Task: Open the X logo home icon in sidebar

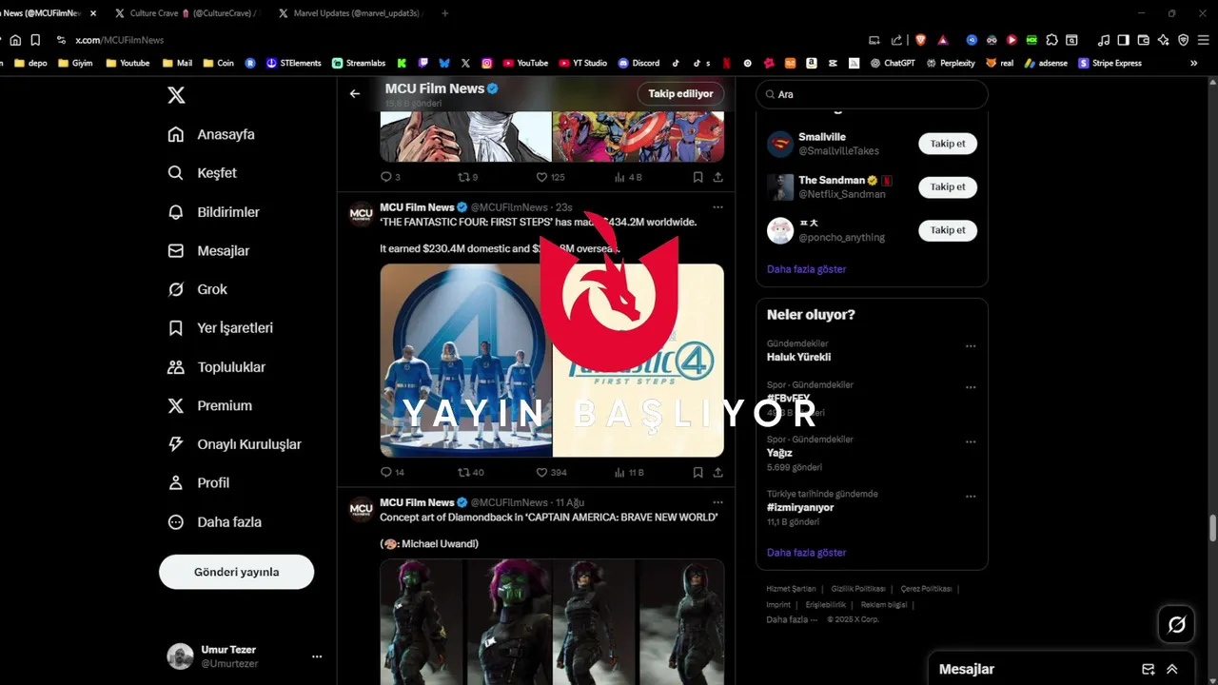Action: (x=176, y=95)
